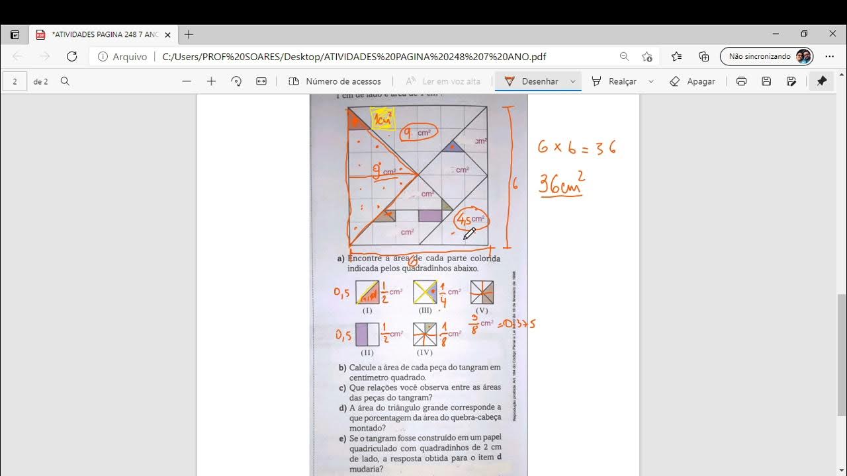
Task: Click Ler em voz alta
Action: click(443, 81)
